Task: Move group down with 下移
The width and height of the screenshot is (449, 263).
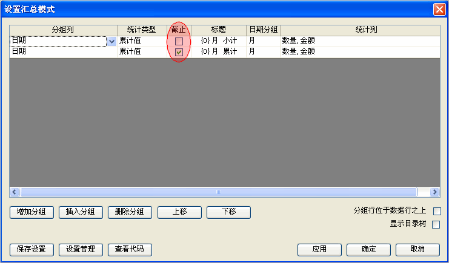Action: [228, 212]
